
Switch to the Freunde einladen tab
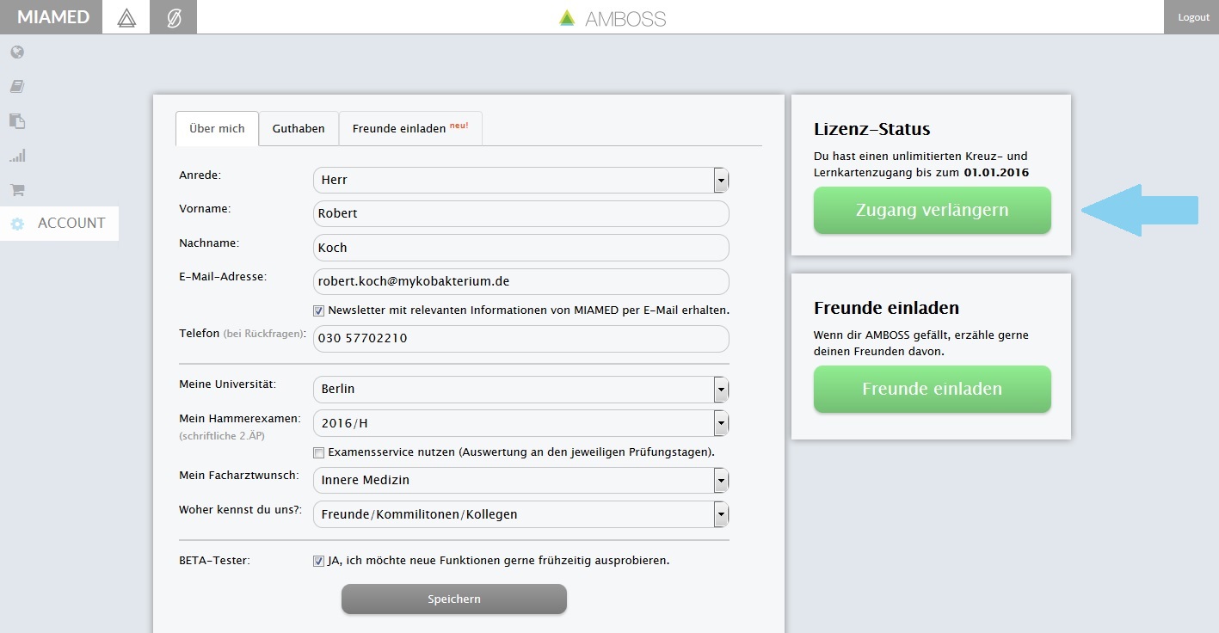pyautogui.click(x=410, y=128)
